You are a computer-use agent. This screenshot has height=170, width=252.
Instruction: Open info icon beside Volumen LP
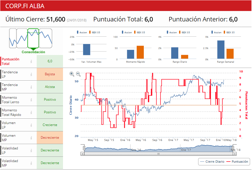coord(31,125)
